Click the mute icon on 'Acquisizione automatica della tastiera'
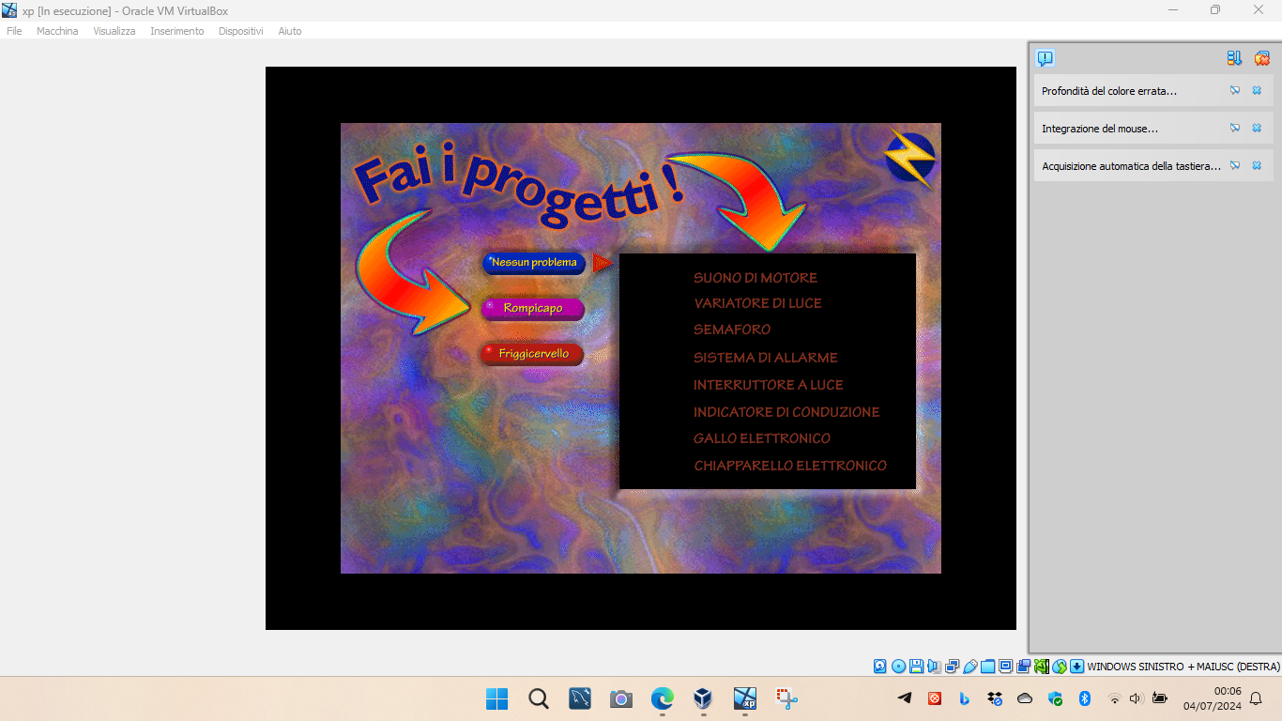The width and height of the screenshot is (1282, 721). [x=1235, y=165]
